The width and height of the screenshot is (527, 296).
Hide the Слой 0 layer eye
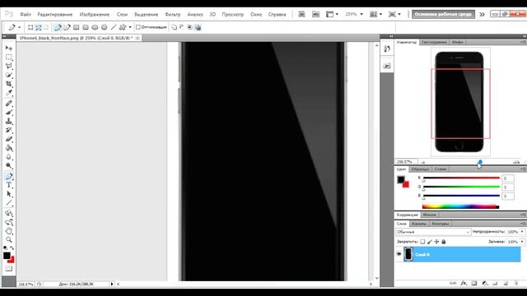tap(399, 254)
